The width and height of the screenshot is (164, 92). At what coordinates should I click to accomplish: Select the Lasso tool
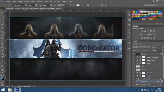pos(2,19)
